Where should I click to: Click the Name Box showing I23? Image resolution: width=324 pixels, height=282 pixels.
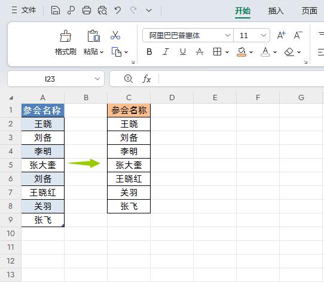[x=56, y=79]
